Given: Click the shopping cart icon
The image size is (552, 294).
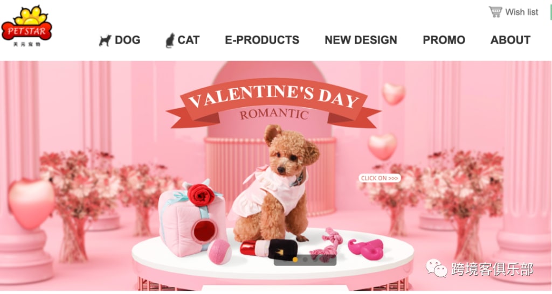Looking at the screenshot, I should pos(496,12).
